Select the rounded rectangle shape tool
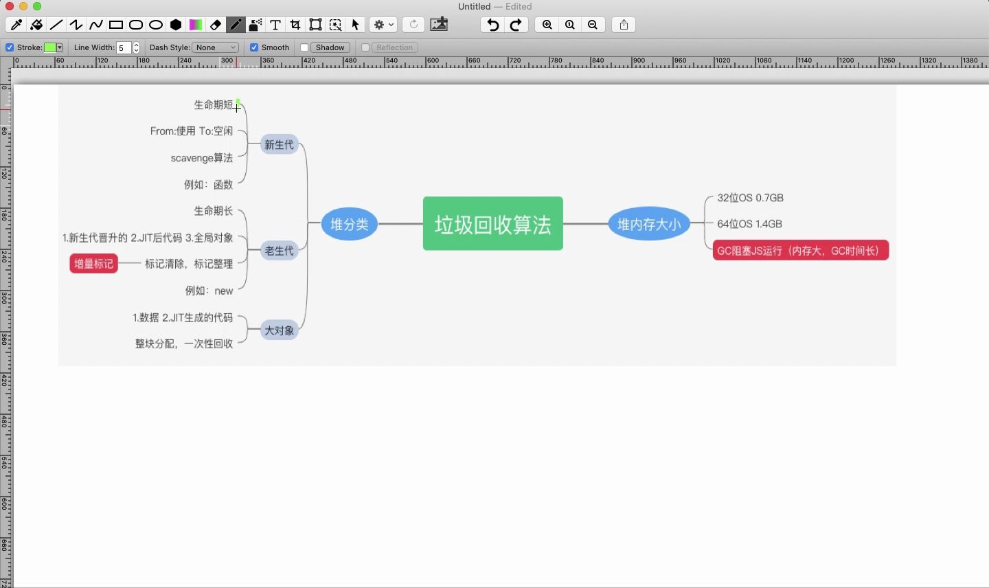989x588 pixels. click(x=136, y=25)
